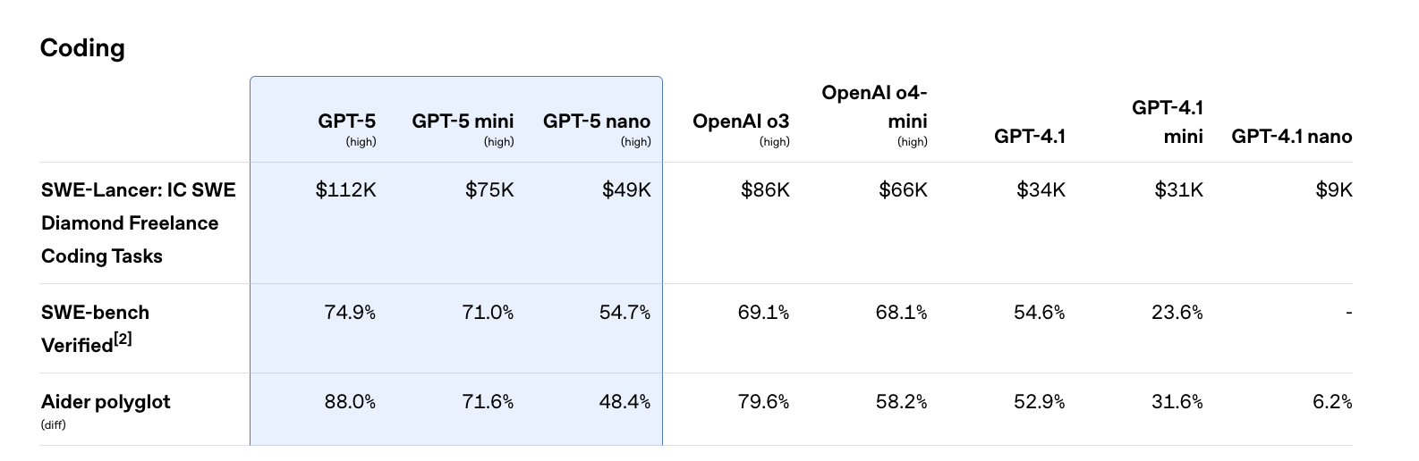Select the 74.9% SWE-bench cell
Screen dimensions: 1419x461
tap(350, 313)
